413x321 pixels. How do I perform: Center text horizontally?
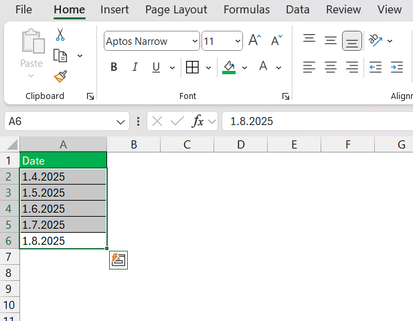point(330,67)
